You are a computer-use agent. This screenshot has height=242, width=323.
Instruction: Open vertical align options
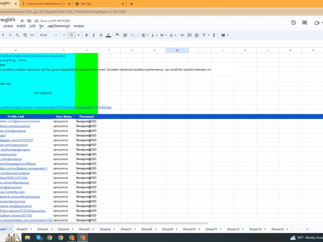(154, 35)
